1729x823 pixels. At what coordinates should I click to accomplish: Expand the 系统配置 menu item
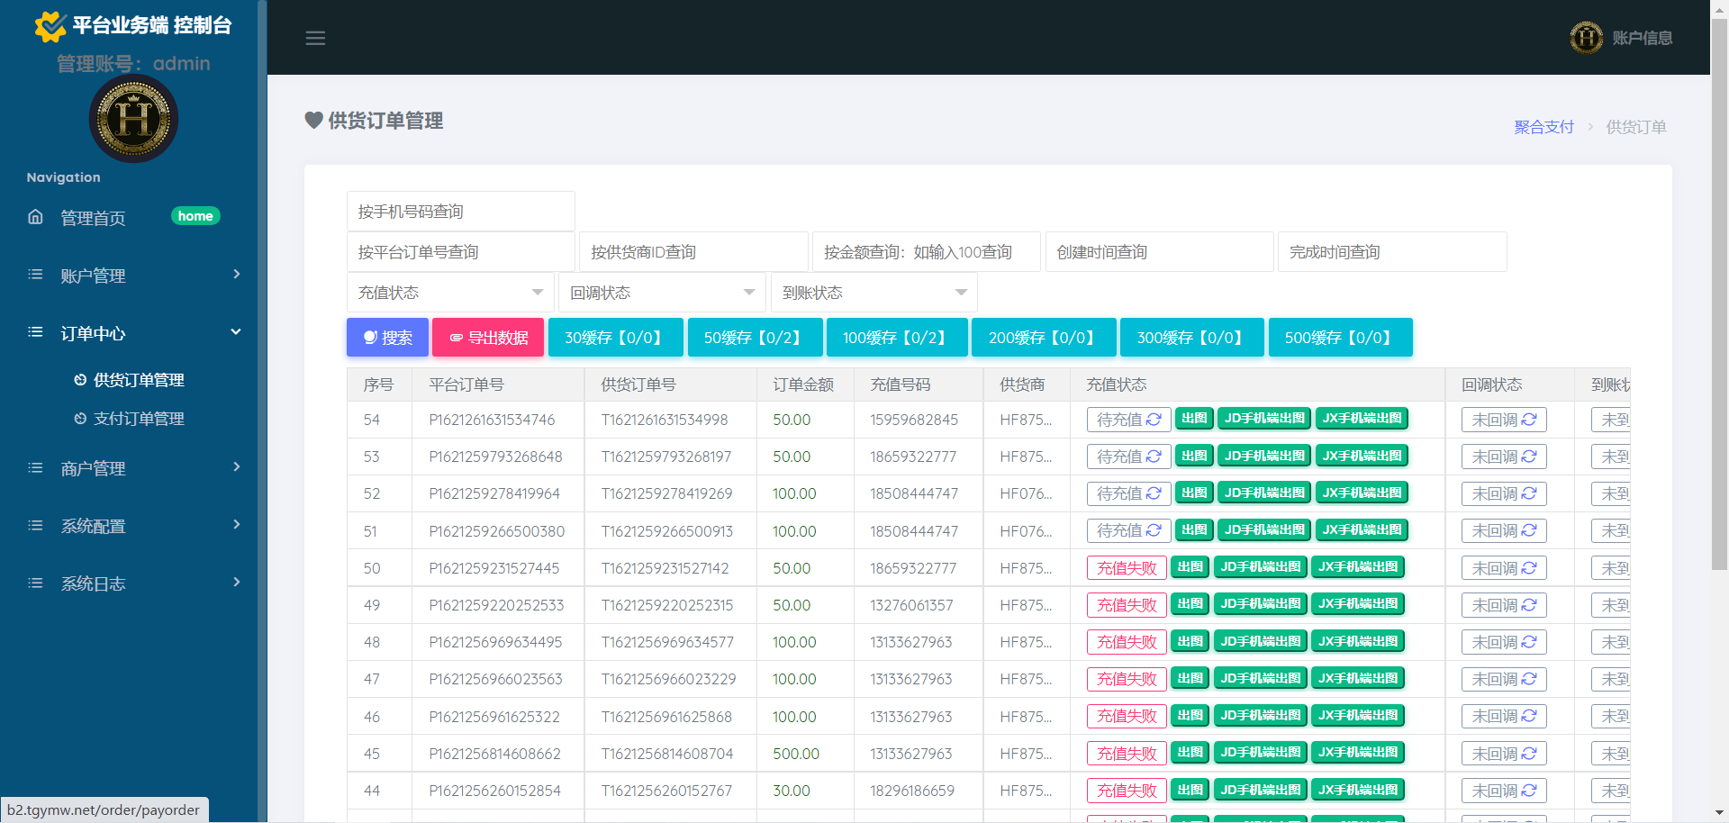[x=133, y=526]
